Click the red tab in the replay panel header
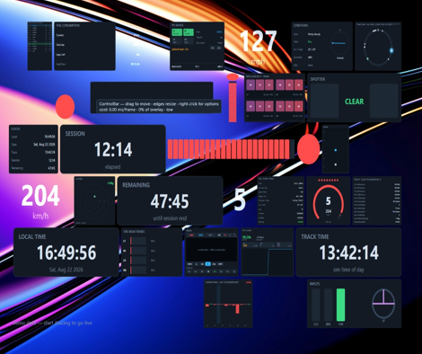Screen dimensions: 422x354 point(191,235)
